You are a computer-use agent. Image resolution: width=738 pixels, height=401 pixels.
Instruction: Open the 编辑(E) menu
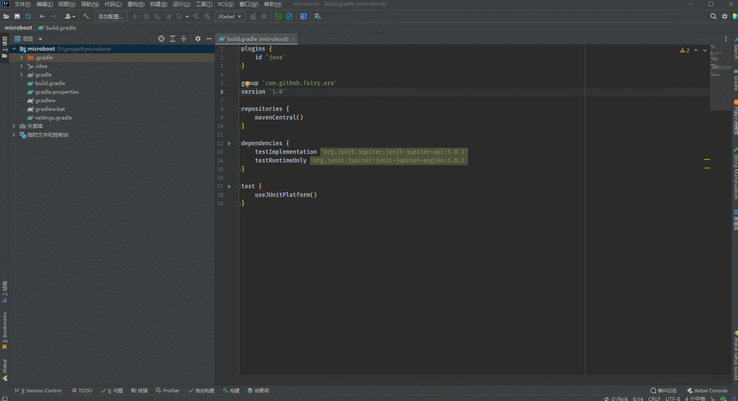(x=45, y=4)
